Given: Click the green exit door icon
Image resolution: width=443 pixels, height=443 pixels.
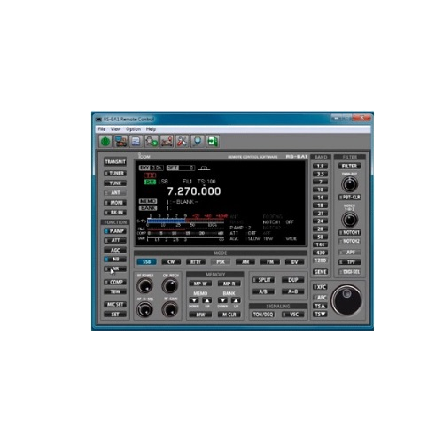Looking at the screenshot, I should [213, 142].
